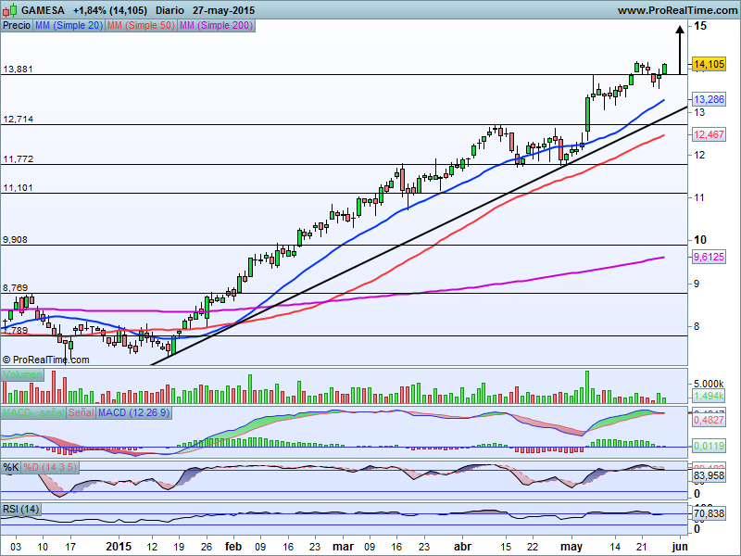Select the MM (Simple 20) legend label

(x=69, y=26)
